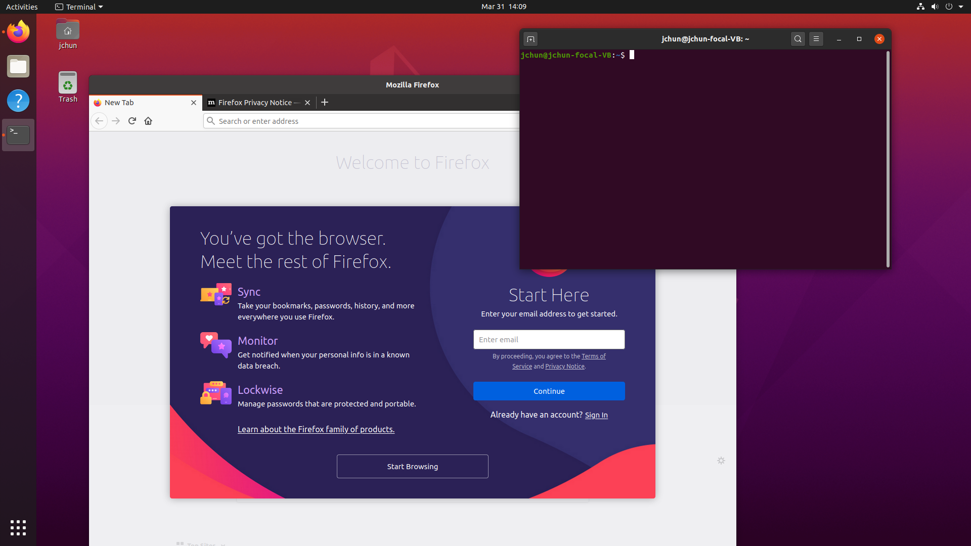Screen dimensions: 971x546
Task: Open the terminal hamburger menu icon
Action: click(816, 39)
